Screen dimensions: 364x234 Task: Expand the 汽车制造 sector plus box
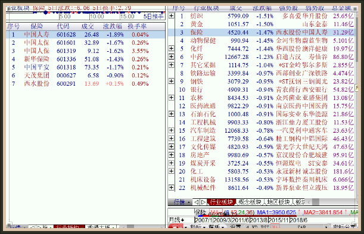pos(172,130)
